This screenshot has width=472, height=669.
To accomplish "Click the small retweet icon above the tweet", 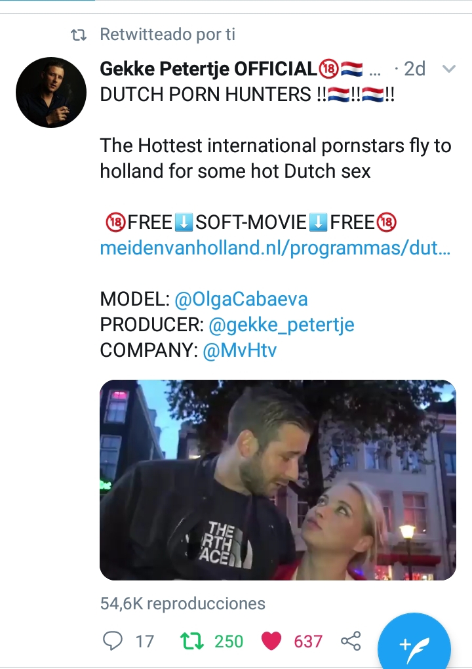I will pyautogui.click(x=79, y=35).
